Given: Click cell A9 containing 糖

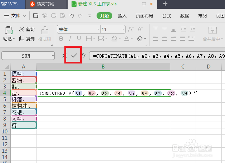Looking at the screenshot, I should [x=23, y=125].
